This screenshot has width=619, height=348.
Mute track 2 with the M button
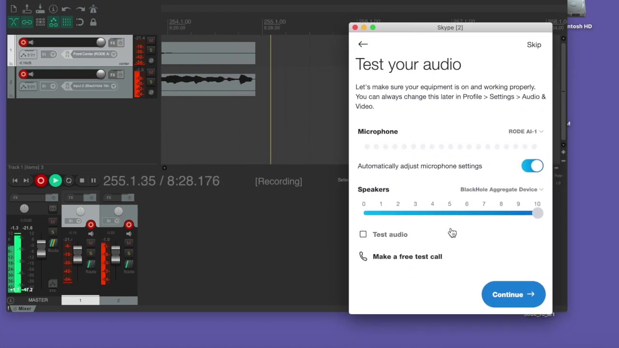(151, 72)
